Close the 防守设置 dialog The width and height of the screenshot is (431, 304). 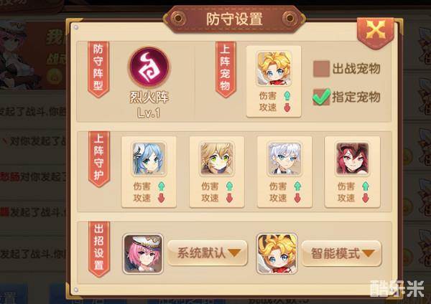tap(376, 32)
